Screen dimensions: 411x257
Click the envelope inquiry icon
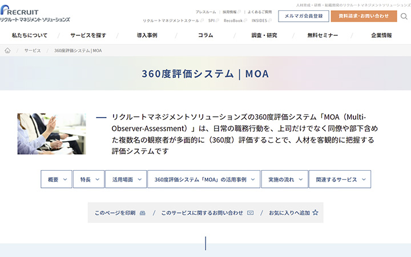coord(250,213)
